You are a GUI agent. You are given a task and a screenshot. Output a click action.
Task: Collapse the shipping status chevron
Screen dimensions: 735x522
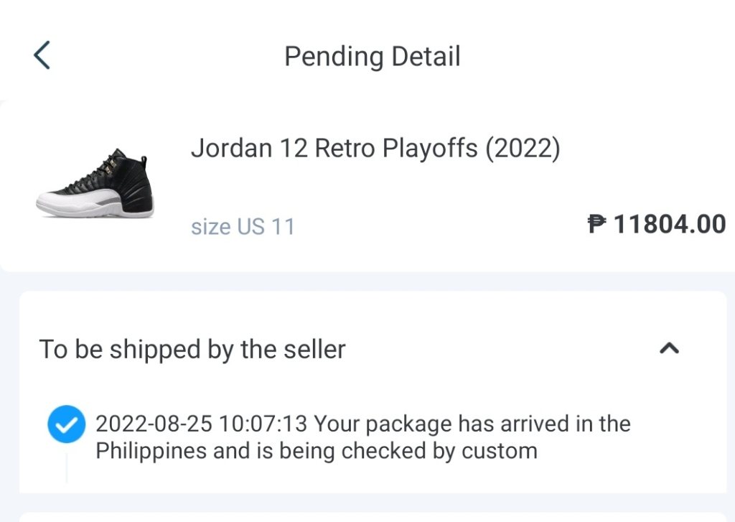coord(669,348)
